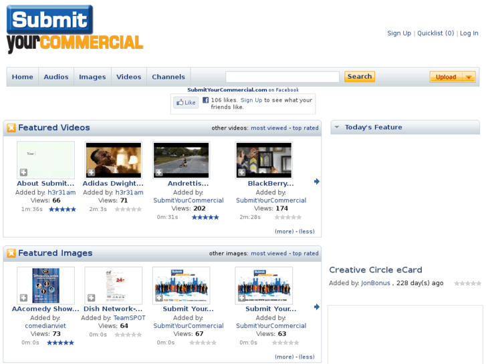
Task: Add BlackBerry video to quicklist plus icon
Action: 242,172
